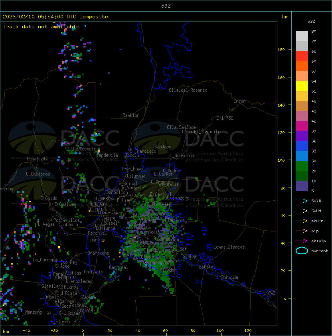The image size is (332, 336).
Task: Click the MENDOZA city label on map
Action: [97, 204]
